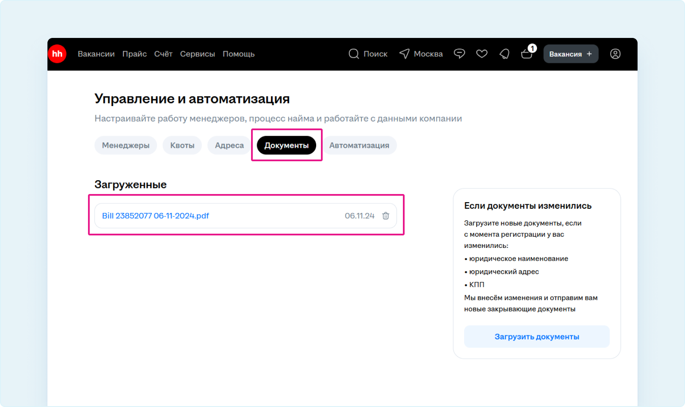Click the basket badge showing 1
Viewport: 685px width, 407px height.
(532, 48)
